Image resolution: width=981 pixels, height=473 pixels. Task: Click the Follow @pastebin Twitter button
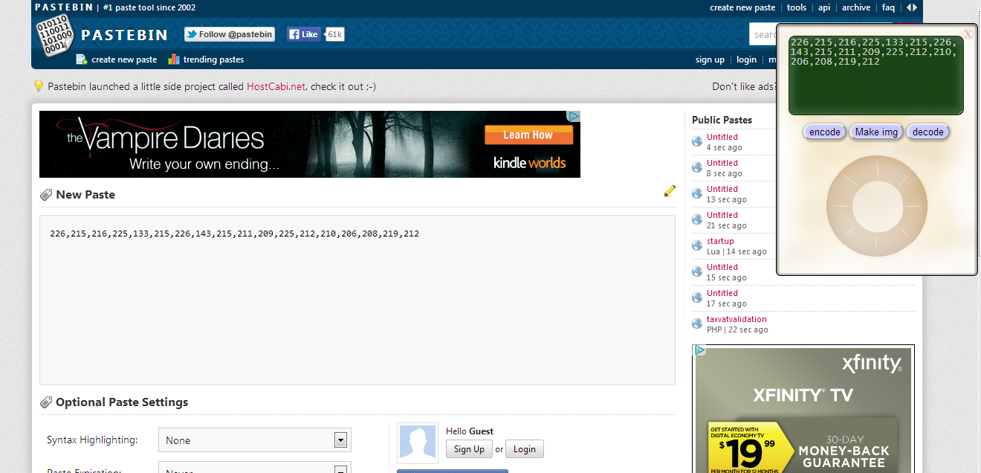tap(230, 34)
